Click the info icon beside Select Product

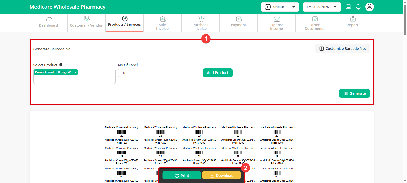(61, 65)
